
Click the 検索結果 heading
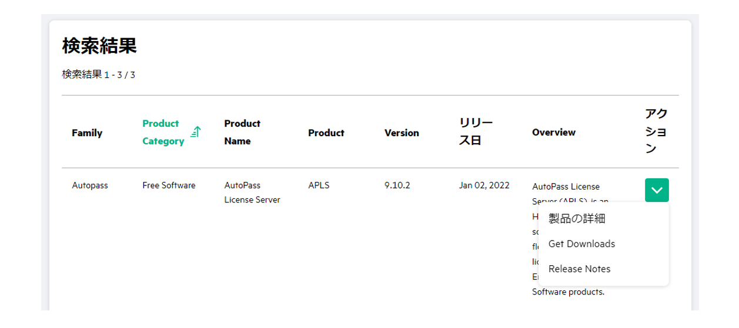tap(99, 46)
